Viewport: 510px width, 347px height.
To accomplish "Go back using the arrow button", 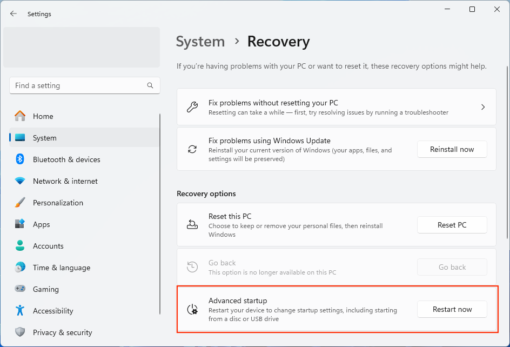I will point(14,14).
